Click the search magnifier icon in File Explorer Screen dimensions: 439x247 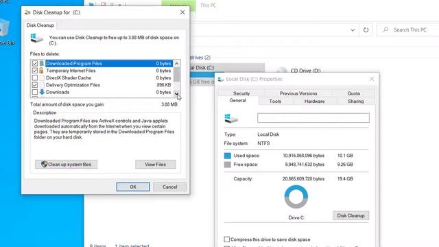coord(385,30)
